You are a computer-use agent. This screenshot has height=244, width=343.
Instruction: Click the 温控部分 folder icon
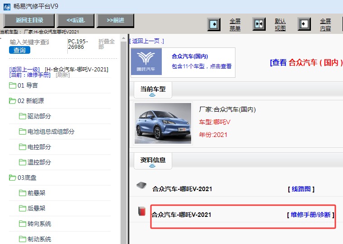click(x=22, y=162)
